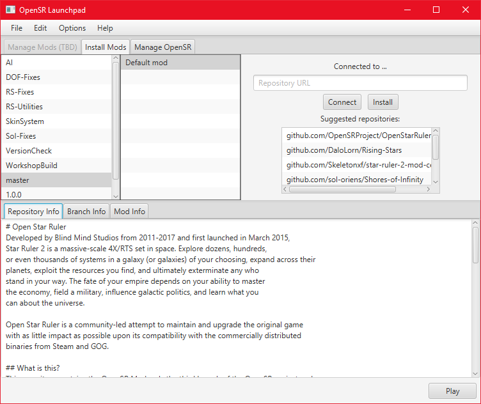The height and width of the screenshot is (404, 481).
Task: Click suggested repositories scroll left arrow
Action: (285, 189)
